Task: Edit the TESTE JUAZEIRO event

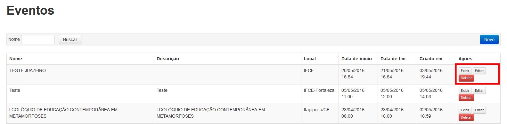Action: coord(479,71)
